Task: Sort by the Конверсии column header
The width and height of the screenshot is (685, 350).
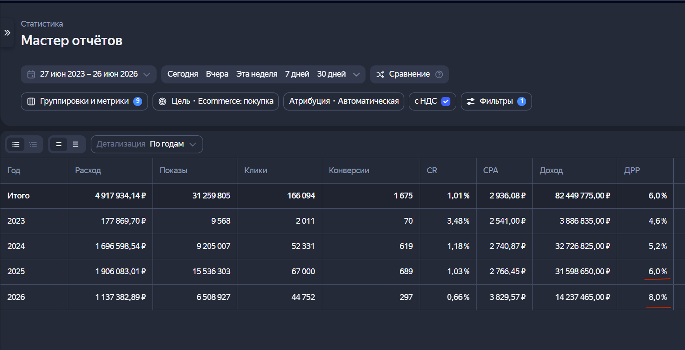Action: point(349,170)
